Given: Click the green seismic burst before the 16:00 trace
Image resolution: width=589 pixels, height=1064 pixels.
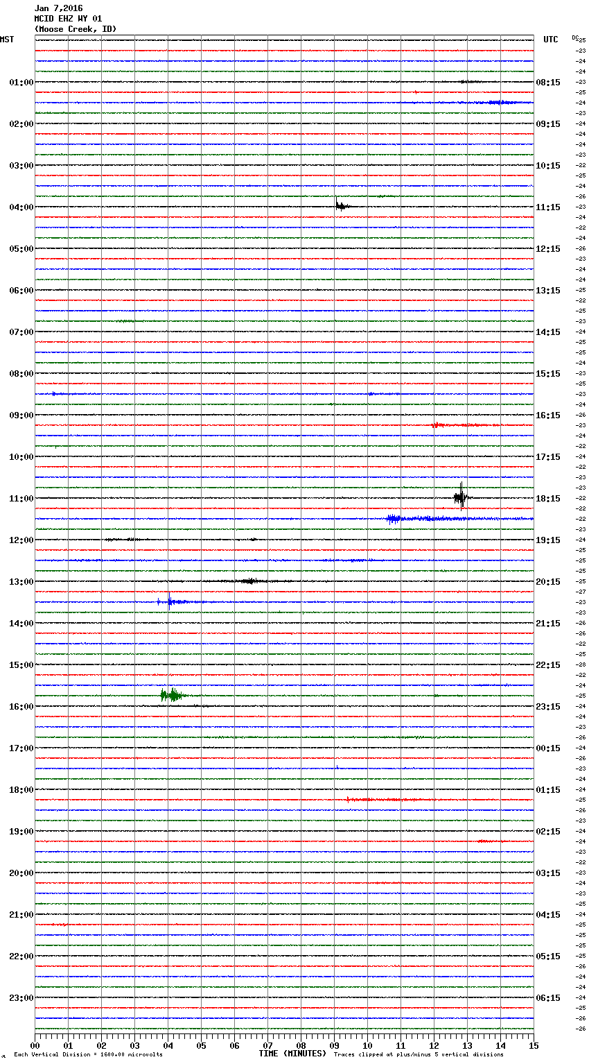Looking at the screenshot, I should click(171, 694).
